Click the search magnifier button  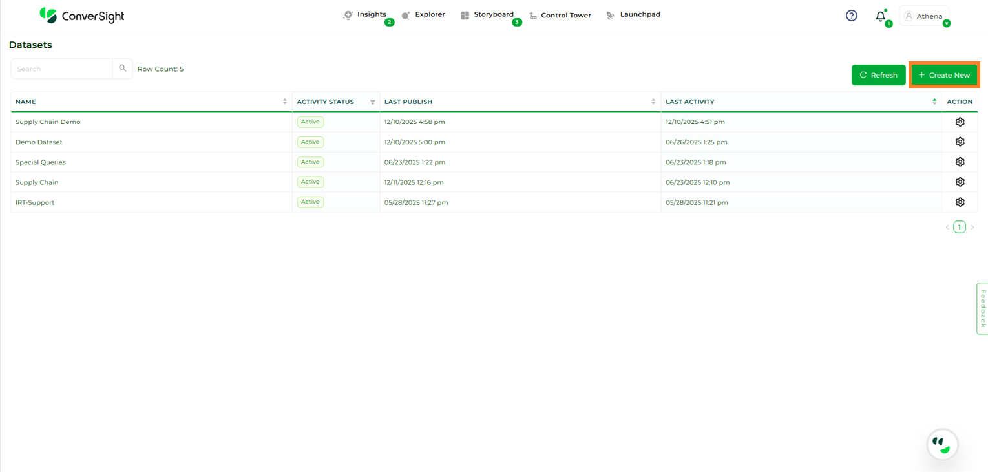point(123,69)
